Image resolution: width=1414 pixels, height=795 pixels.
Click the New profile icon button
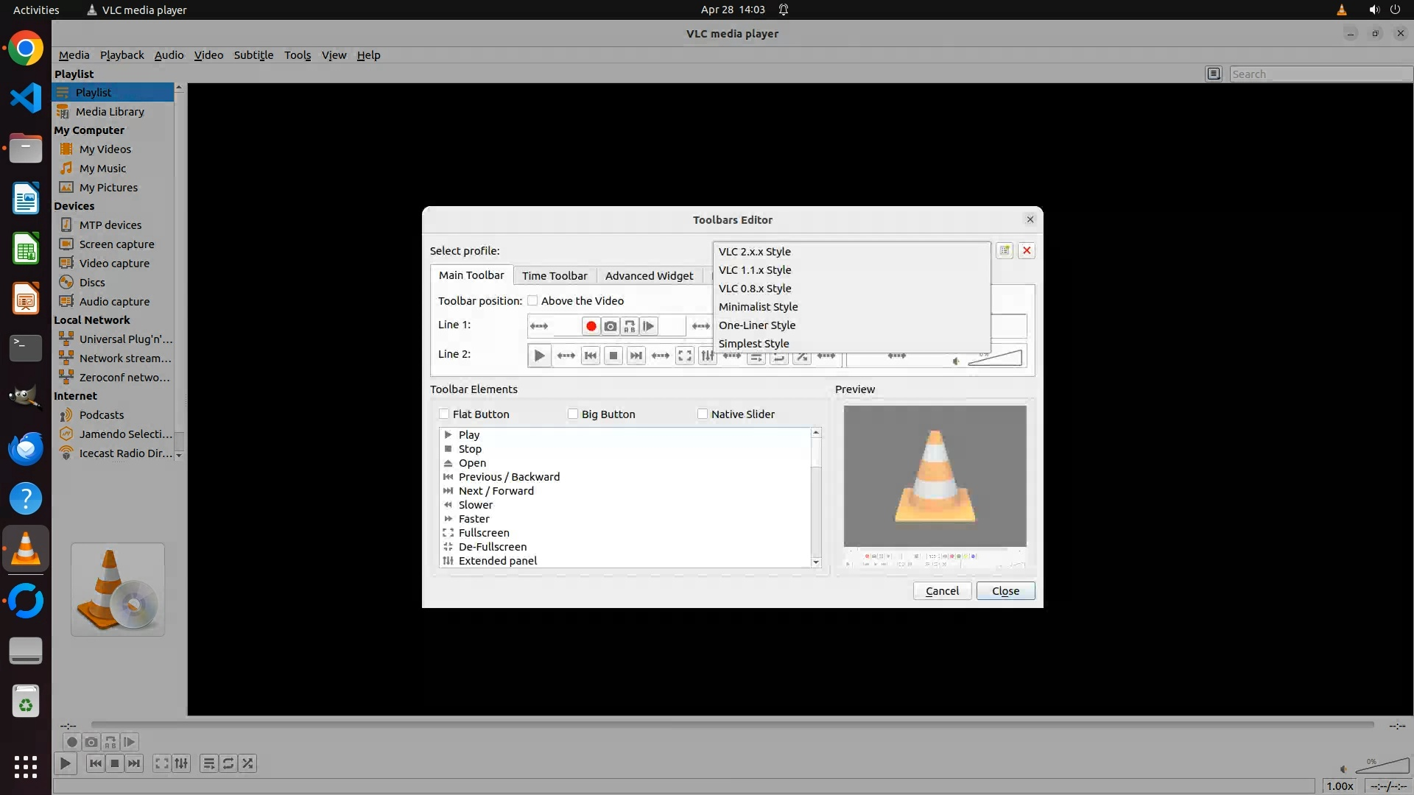click(1005, 250)
